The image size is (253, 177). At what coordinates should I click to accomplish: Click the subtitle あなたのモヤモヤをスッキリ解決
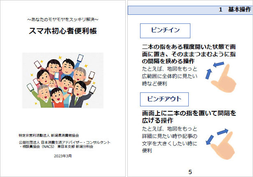click(x=63, y=19)
